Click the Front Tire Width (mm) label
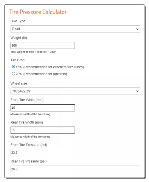This screenshot has height=182, width=149. 27,100
